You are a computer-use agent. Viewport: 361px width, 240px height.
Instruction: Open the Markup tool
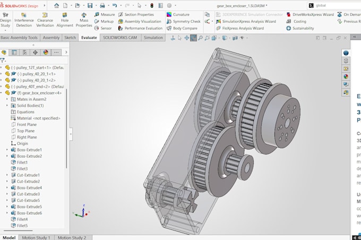click(104, 21)
